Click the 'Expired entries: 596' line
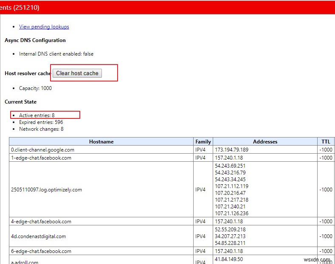335x264 pixels. [41, 122]
